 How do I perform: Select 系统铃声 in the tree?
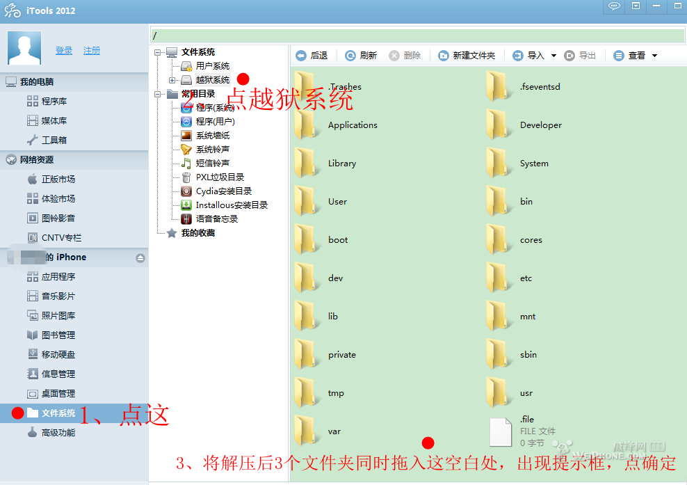pyautogui.click(x=213, y=150)
